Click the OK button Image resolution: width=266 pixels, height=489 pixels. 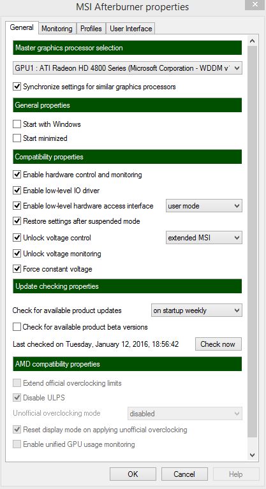(x=133, y=474)
